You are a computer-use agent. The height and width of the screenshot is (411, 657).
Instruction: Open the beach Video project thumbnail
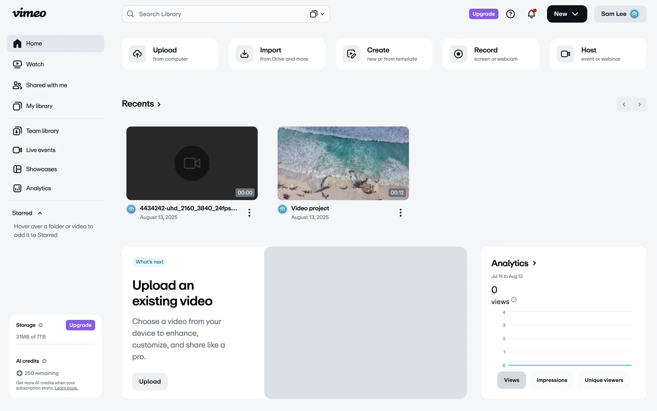coord(343,163)
